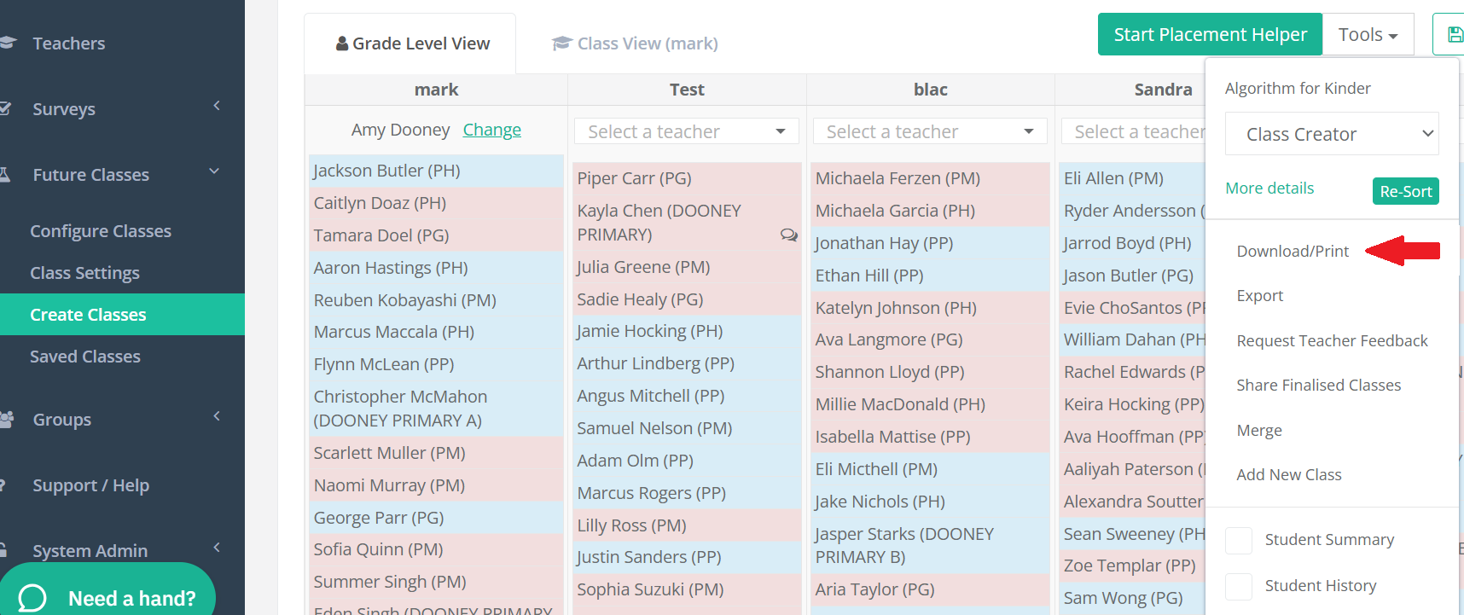Choose Add New Class menu item

coord(1289,474)
